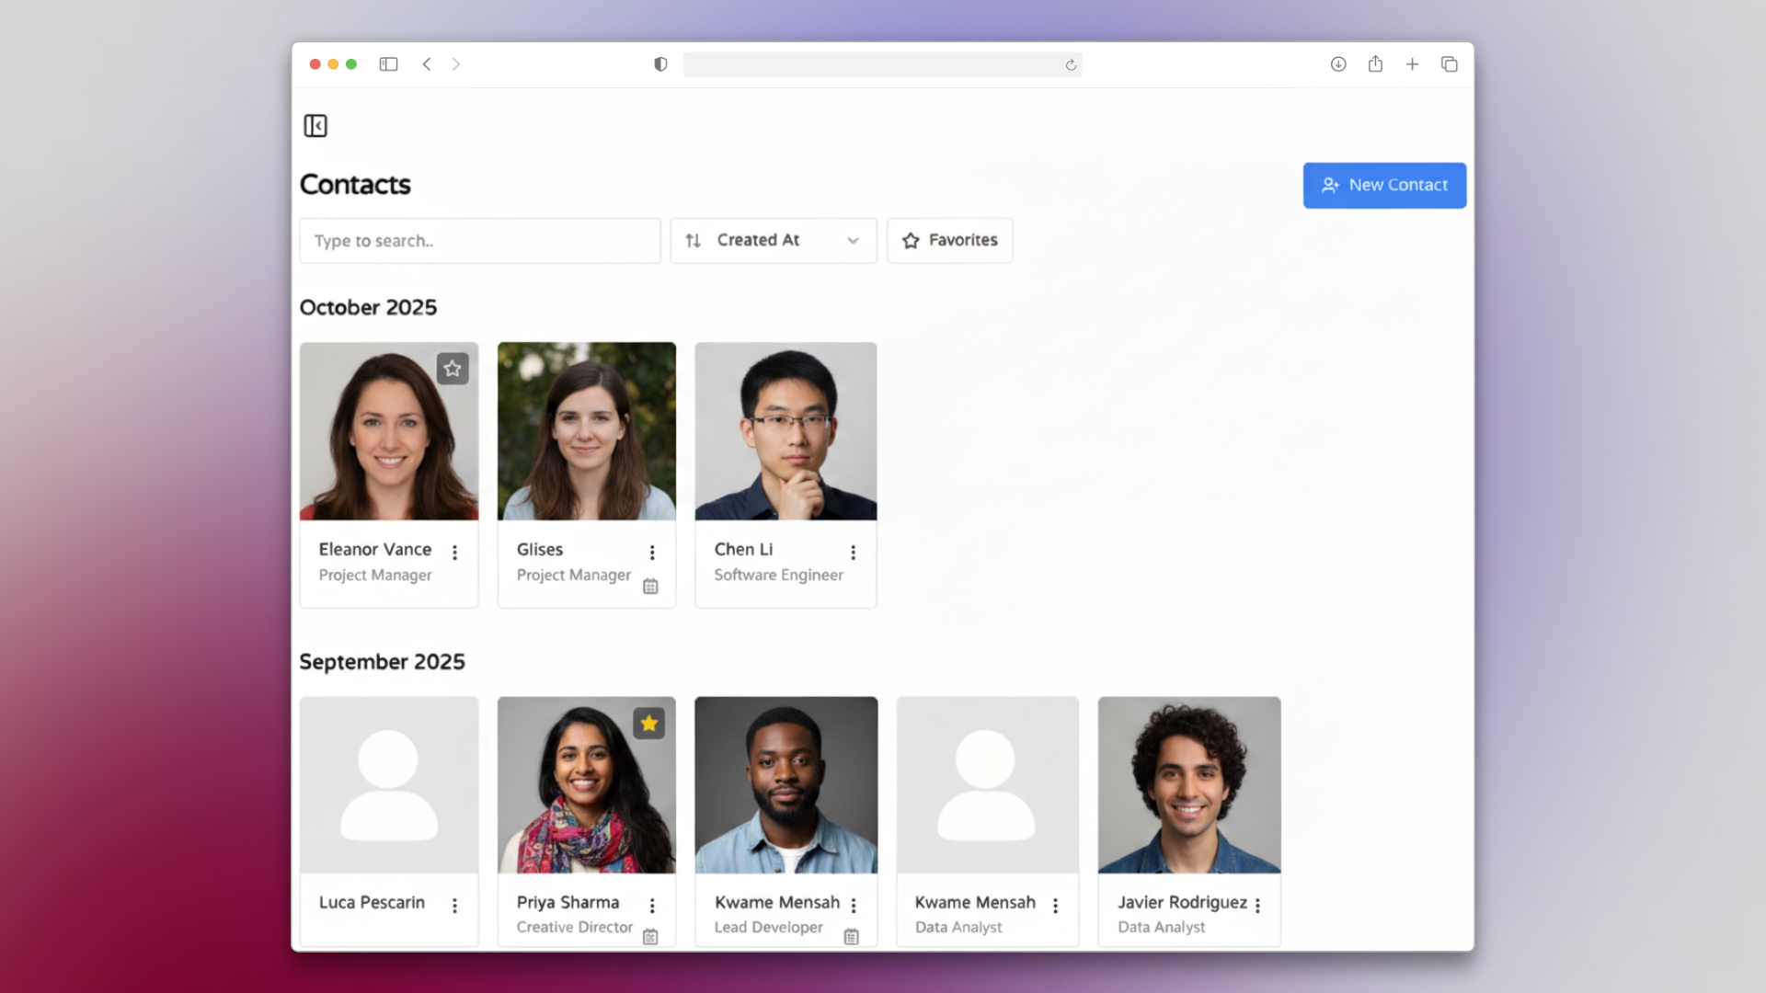Click the New Contact button

[1383, 186]
